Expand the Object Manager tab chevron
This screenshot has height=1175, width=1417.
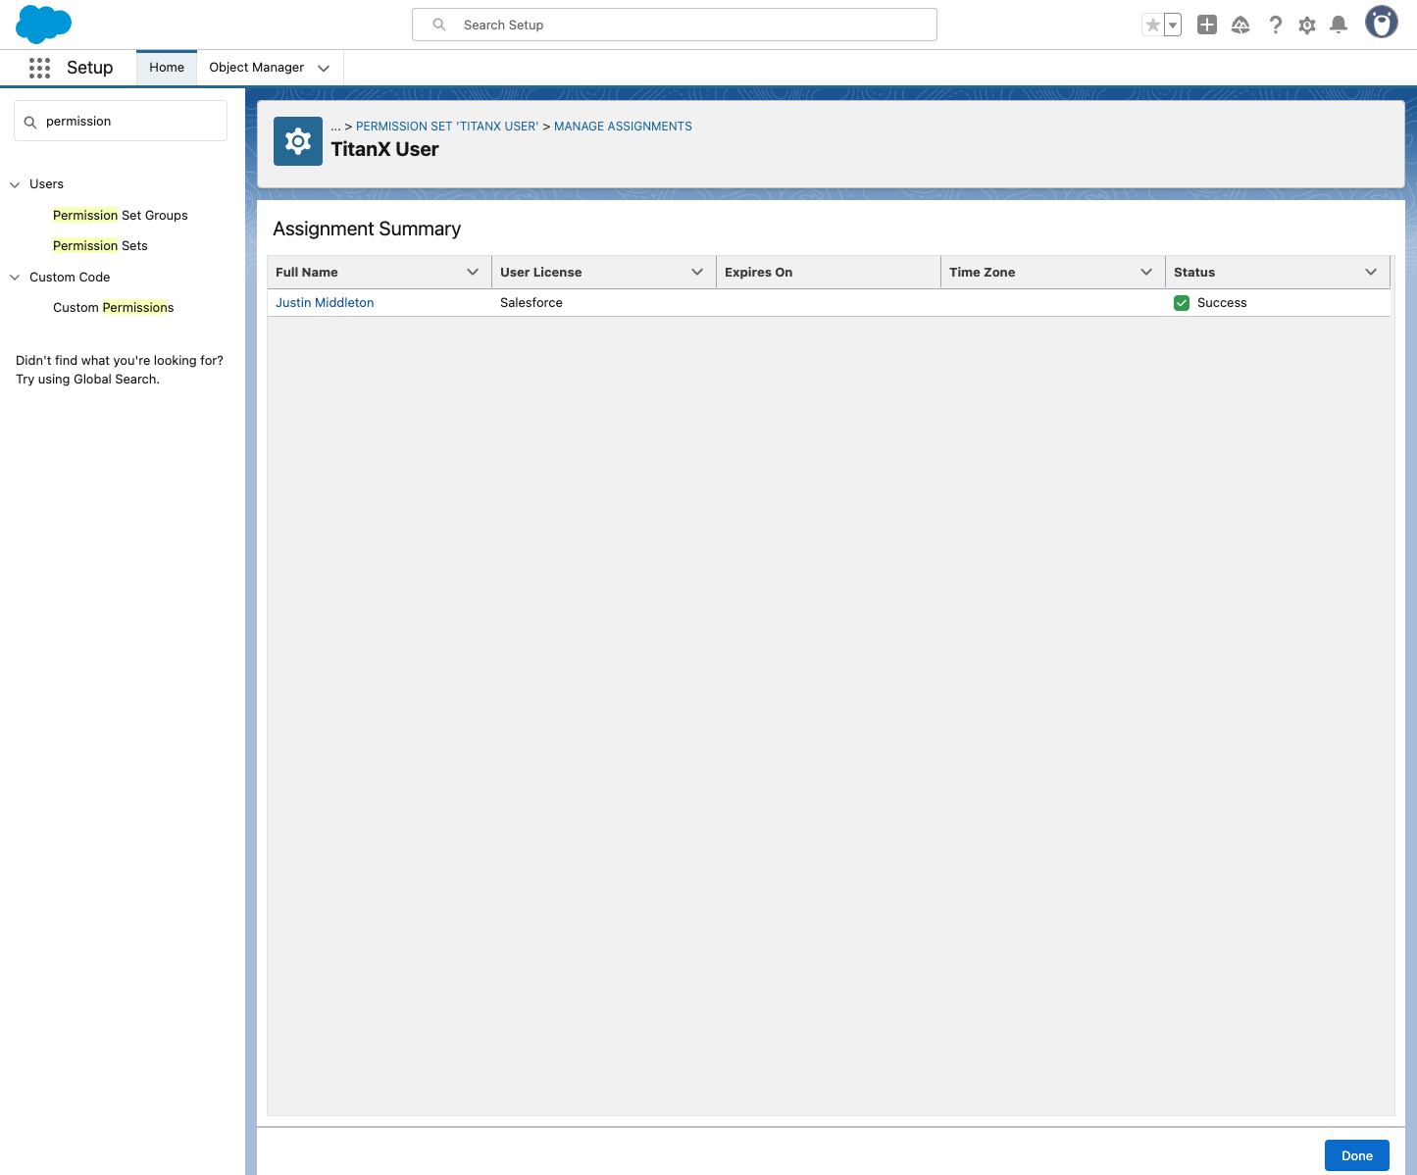(x=324, y=68)
